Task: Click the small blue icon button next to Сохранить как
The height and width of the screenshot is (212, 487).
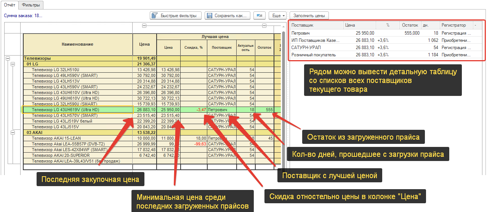Action: click(x=260, y=16)
